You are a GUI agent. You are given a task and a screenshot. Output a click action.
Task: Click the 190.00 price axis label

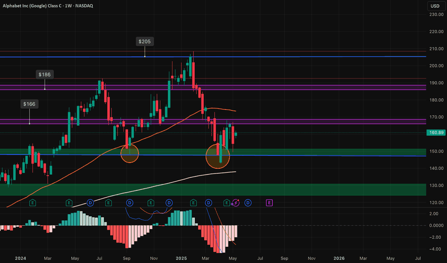click(436, 83)
